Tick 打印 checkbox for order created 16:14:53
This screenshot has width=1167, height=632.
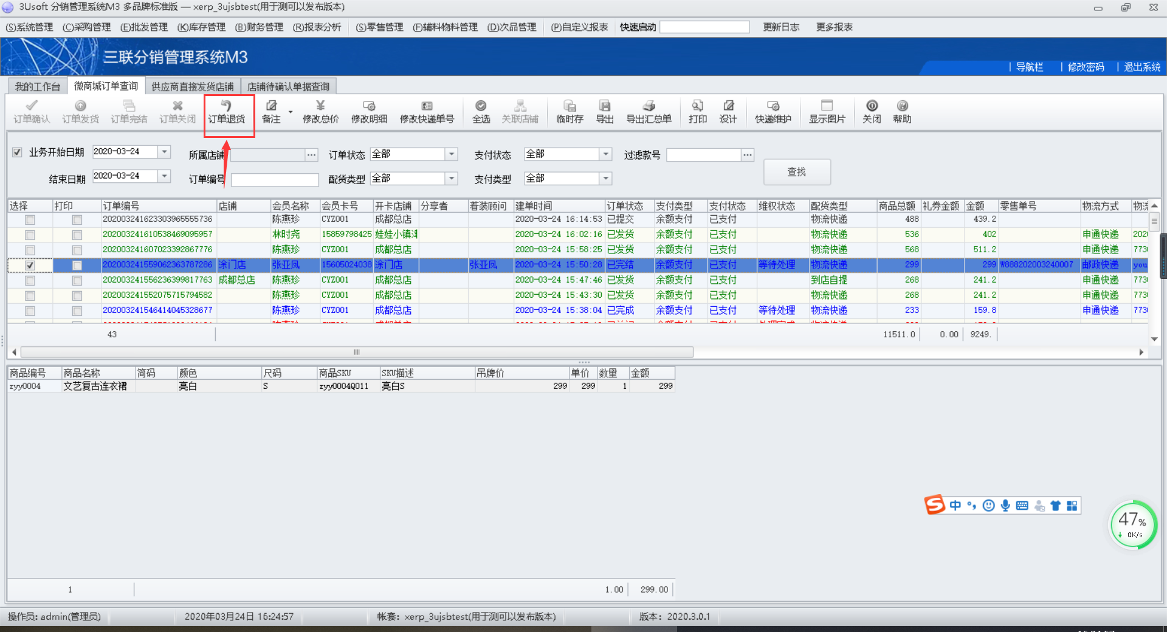pos(77,219)
